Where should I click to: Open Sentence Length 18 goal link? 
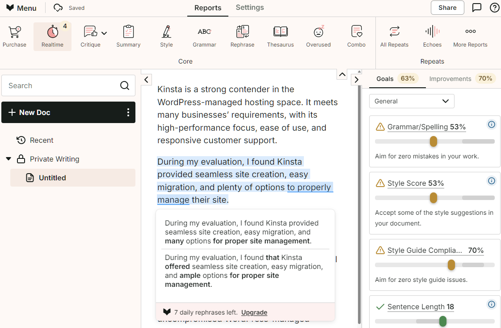click(x=421, y=307)
